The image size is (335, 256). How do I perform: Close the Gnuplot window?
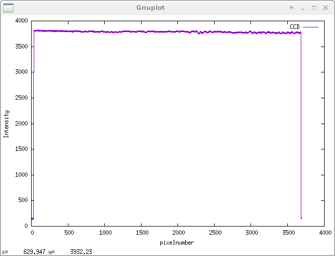point(326,8)
